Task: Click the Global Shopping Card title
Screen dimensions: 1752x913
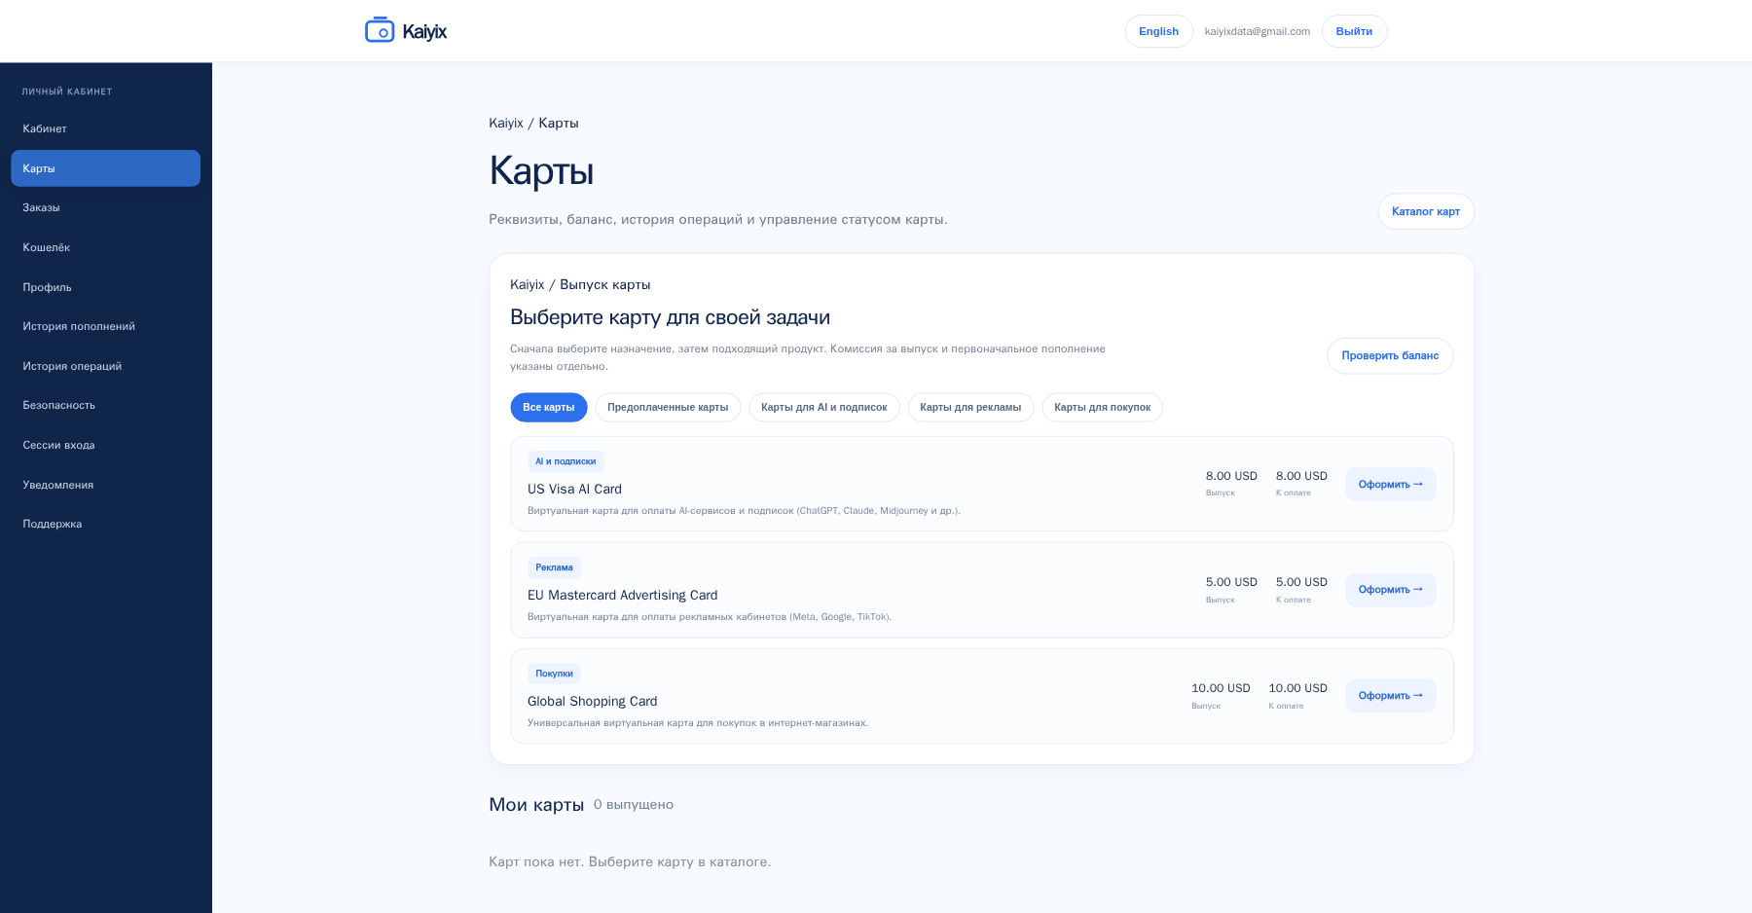Action: [x=593, y=701]
